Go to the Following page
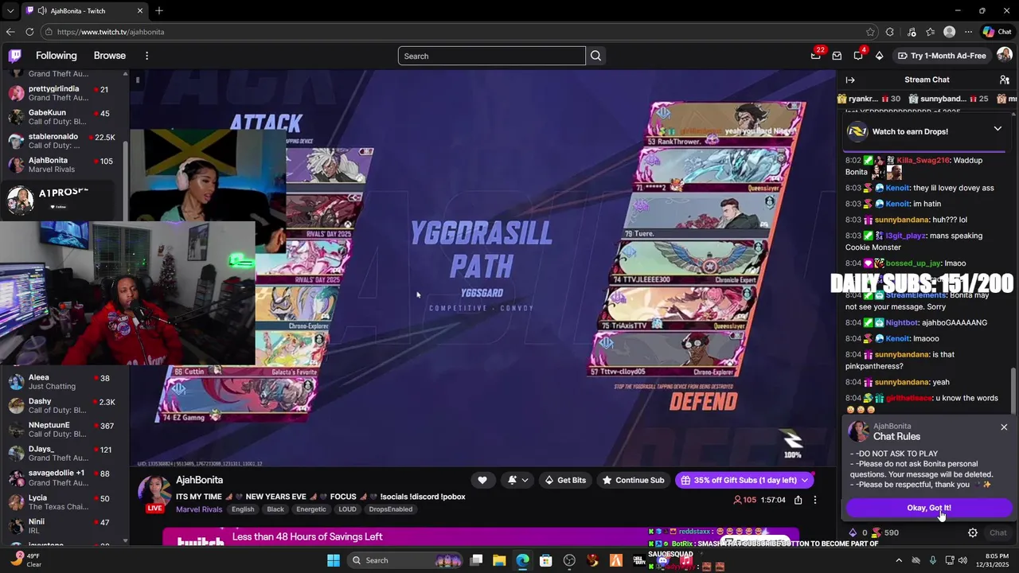This screenshot has width=1019, height=573. [x=56, y=56]
